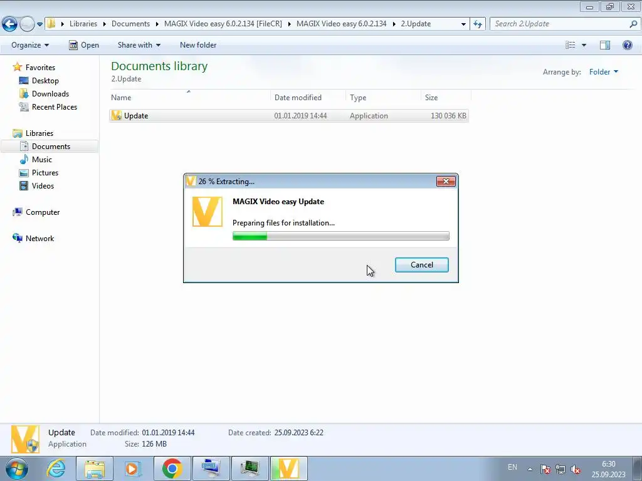Click the on-screen keyboard taskbar icon
The image size is (642, 481).
coord(211,468)
